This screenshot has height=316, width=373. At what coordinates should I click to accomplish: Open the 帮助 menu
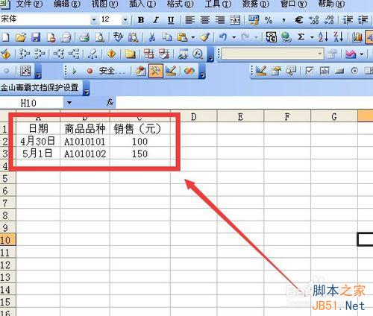[331, 4]
